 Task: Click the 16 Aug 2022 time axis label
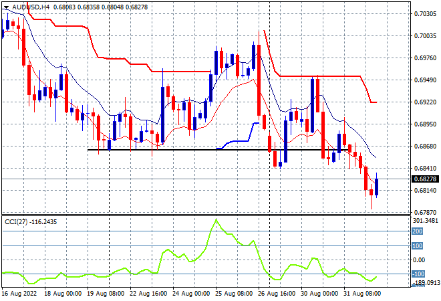point(19,294)
